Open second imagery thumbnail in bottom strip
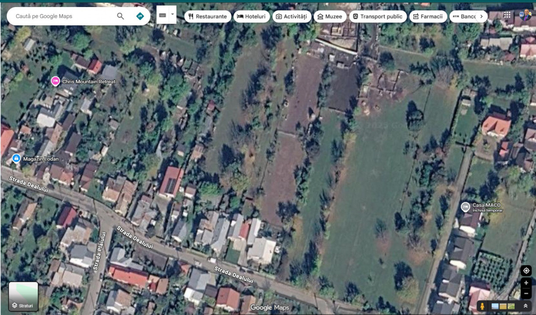536x315 pixels. pyautogui.click(x=503, y=306)
